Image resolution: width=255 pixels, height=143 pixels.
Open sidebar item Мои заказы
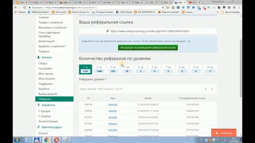click(x=46, y=73)
